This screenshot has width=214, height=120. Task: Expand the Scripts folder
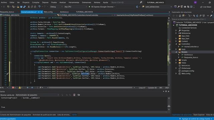[176, 60]
